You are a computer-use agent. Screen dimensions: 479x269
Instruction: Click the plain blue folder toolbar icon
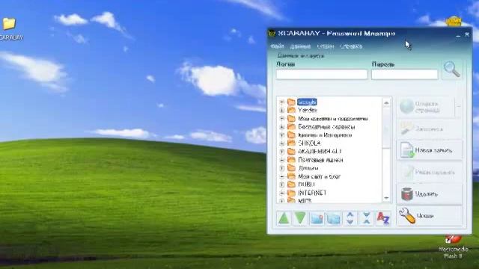333,218
